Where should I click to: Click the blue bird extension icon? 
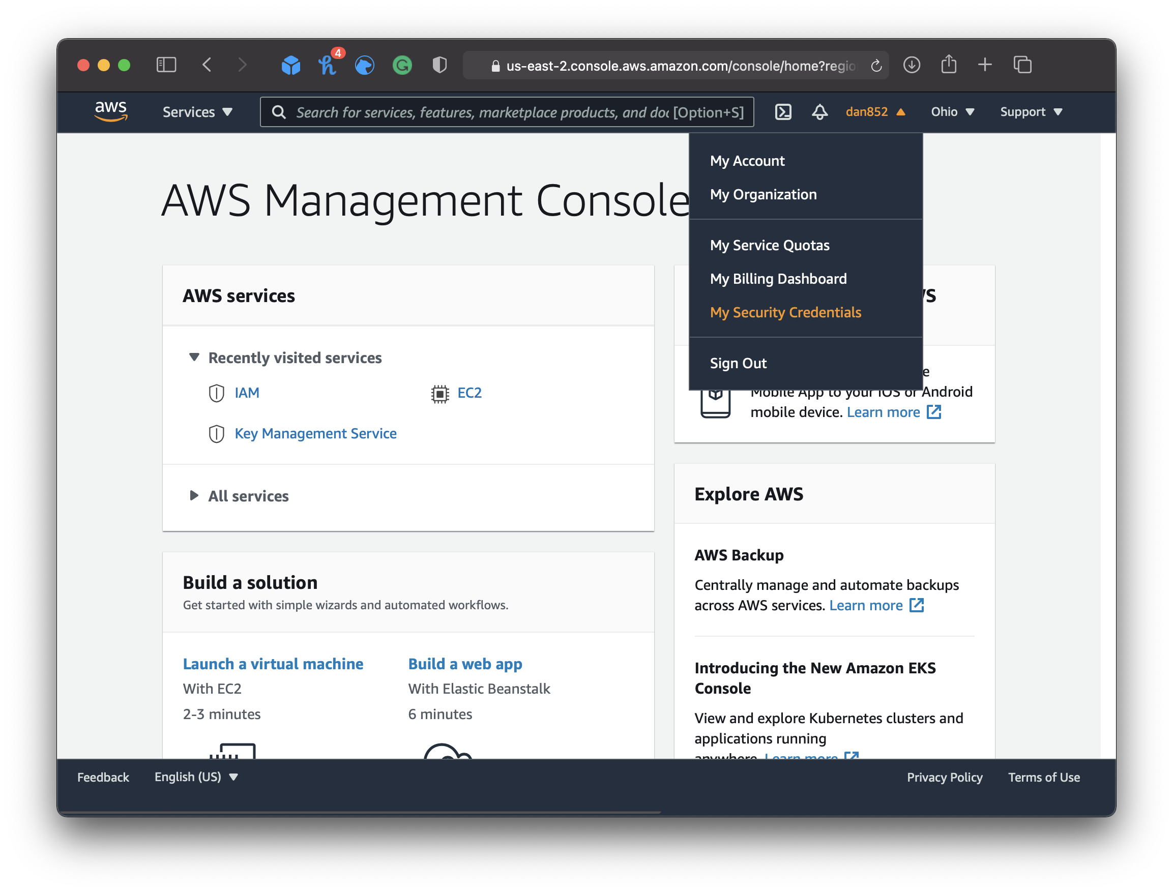365,65
